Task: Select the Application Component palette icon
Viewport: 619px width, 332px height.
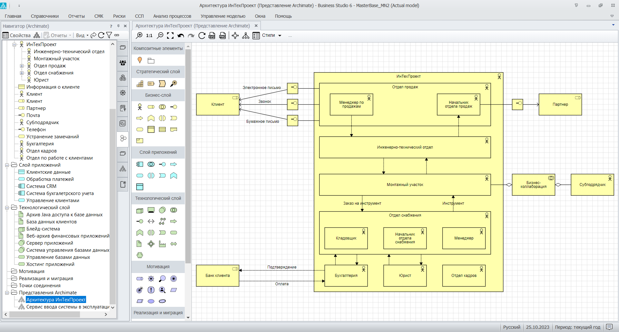Action: point(140,164)
